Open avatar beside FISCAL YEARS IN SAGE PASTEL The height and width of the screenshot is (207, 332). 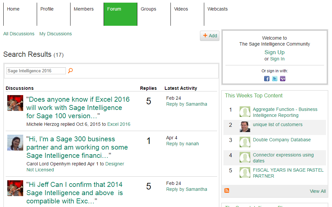coord(245,172)
